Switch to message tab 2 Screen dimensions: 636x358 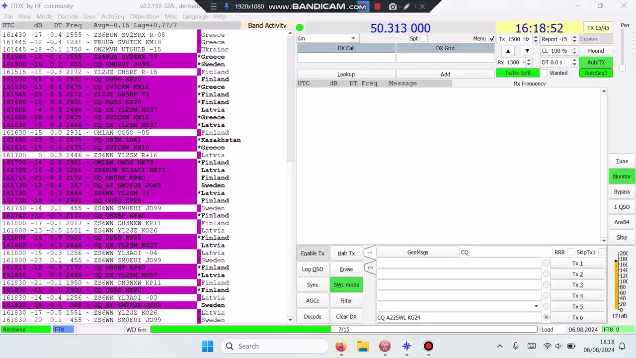point(370,268)
